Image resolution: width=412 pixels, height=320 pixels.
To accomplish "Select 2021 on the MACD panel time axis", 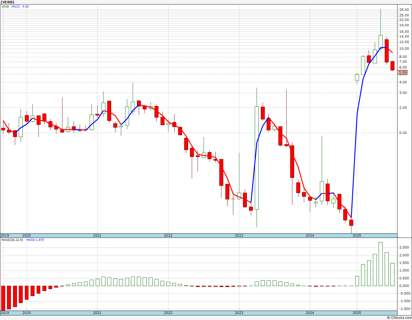I will pyautogui.click(x=97, y=313).
